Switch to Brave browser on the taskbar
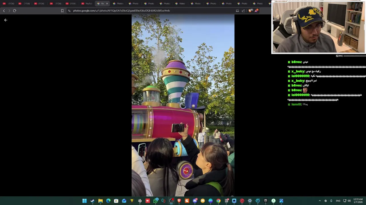This screenshot has width=366, height=205. (179, 201)
